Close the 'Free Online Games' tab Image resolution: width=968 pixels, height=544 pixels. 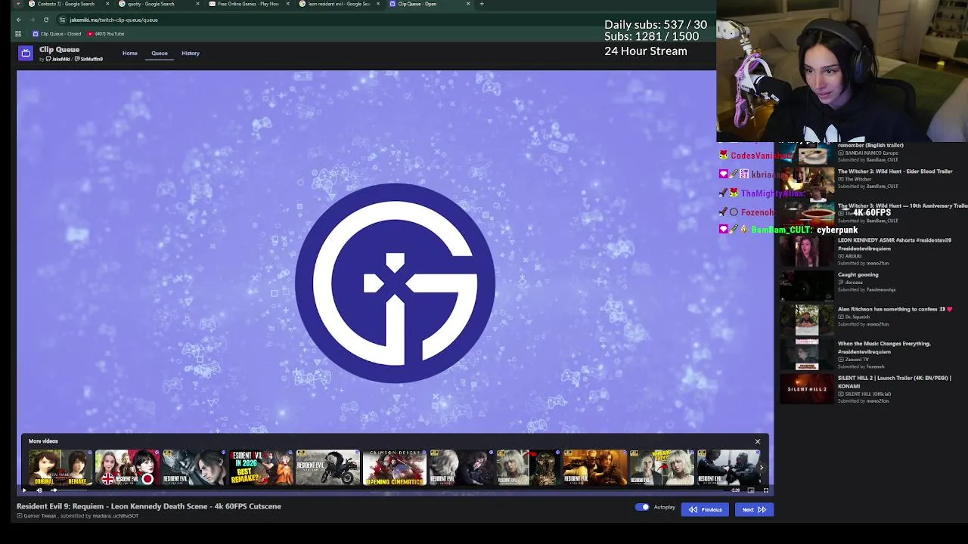[x=287, y=4]
